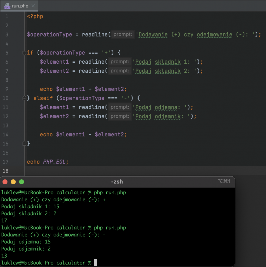Click 'Podaj skladnik 1: 15' terminal line
Image resolution: width=266 pixels, height=267 pixels.
tap(30, 207)
